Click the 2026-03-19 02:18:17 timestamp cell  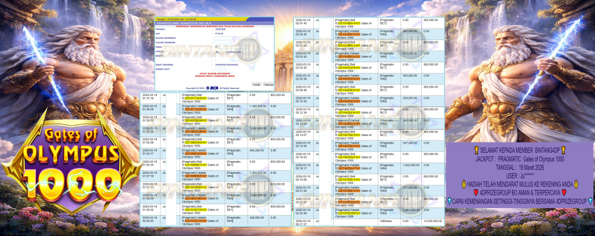pyautogui.click(x=303, y=167)
